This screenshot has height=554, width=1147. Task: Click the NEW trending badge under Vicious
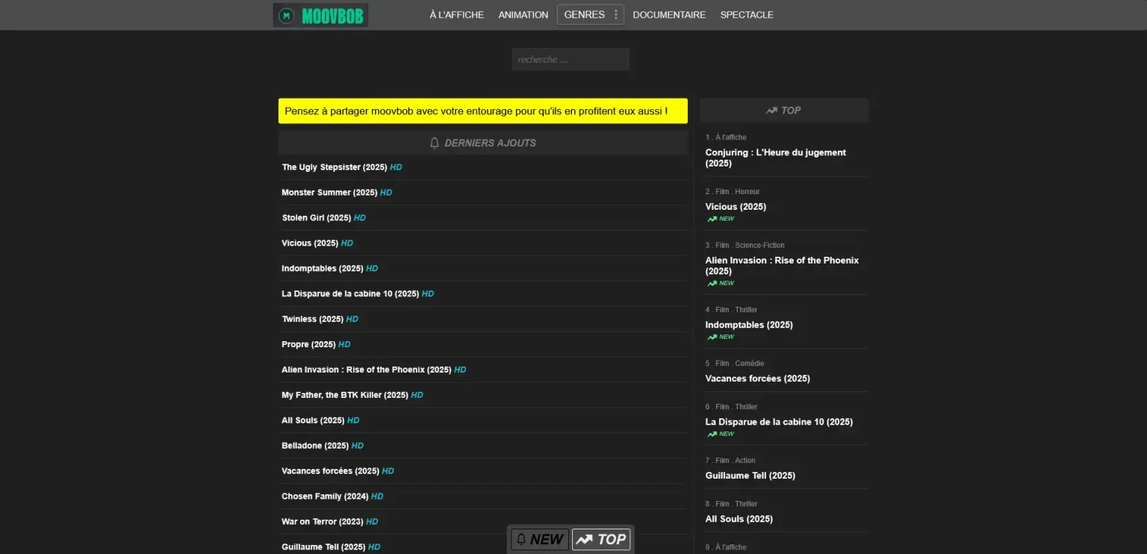coord(721,219)
